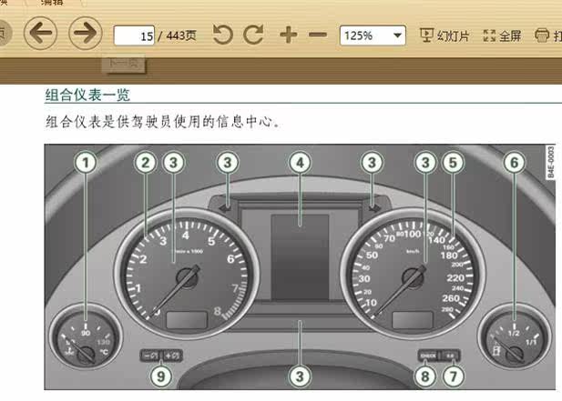This screenshot has height=401, width=562.
Task: Click the 编辑 menu at top
Action: (52, 3)
